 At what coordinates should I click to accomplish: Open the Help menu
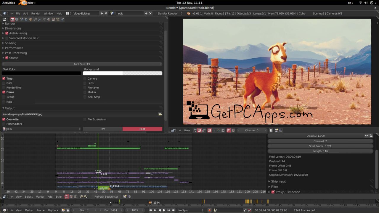59,13
